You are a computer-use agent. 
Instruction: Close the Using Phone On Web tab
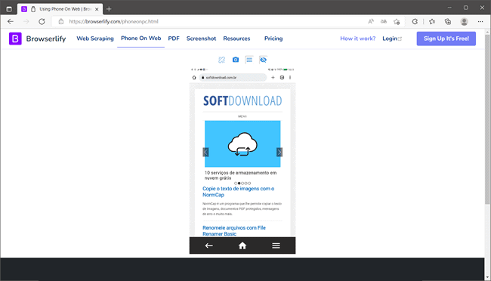97,9
